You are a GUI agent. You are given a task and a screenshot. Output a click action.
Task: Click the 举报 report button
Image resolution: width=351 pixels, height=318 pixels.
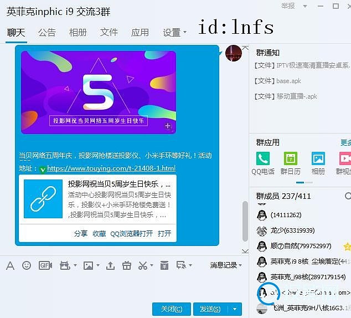288,6
